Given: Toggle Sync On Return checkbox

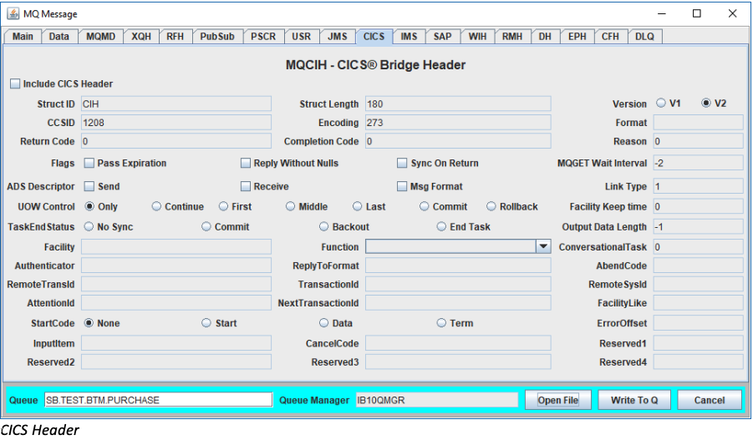Looking at the screenshot, I should click(402, 163).
